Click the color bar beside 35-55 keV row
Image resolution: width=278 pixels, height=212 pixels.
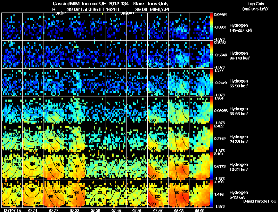click(211, 110)
